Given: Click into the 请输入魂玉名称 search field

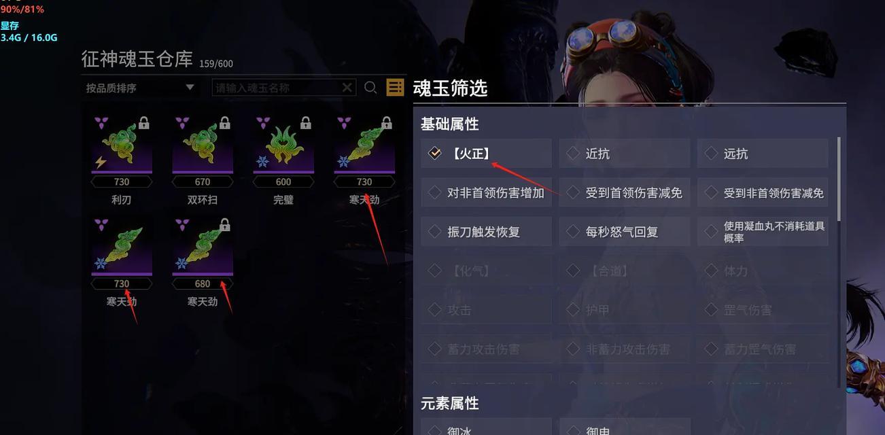Looking at the screenshot, I should (278, 88).
